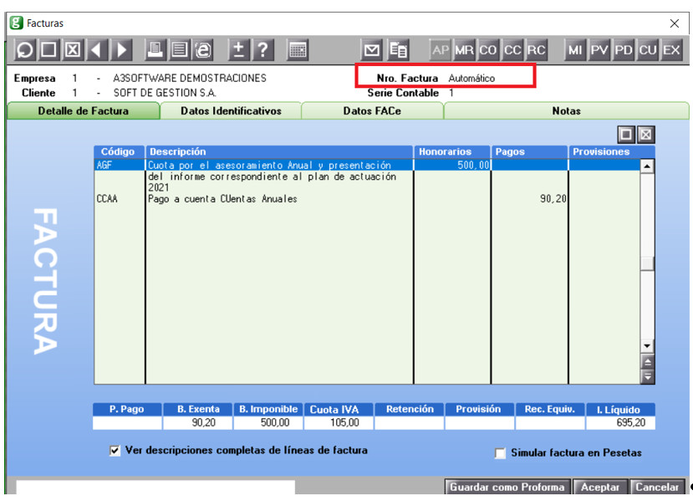Click the invoice lines scrollbar down arrow
Image resolution: width=693 pixels, height=501 pixels.
[647, 345]
